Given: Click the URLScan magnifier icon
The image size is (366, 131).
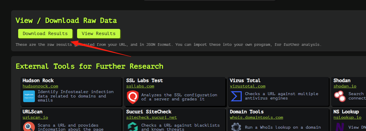Looking at the screenshot, I should [x=29, y=127].
